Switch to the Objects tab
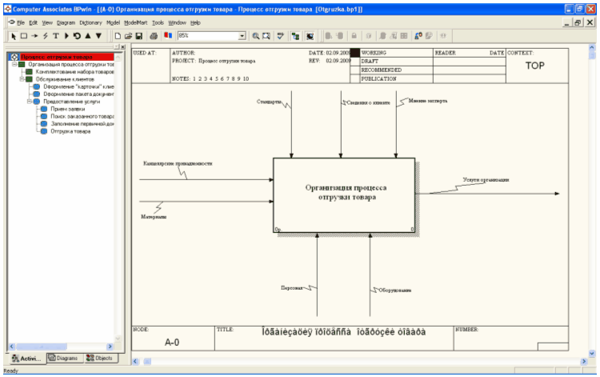The height and width of the screenshot is (377, 600). click(101, 359)
